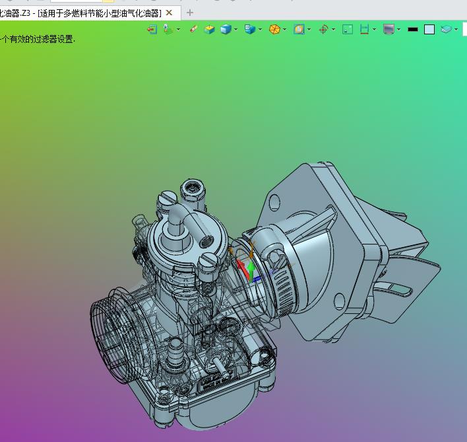The height and width of the screenshot is (442, 467).
Task: Click the red crosshair target icon
Action: pos(323,29)
